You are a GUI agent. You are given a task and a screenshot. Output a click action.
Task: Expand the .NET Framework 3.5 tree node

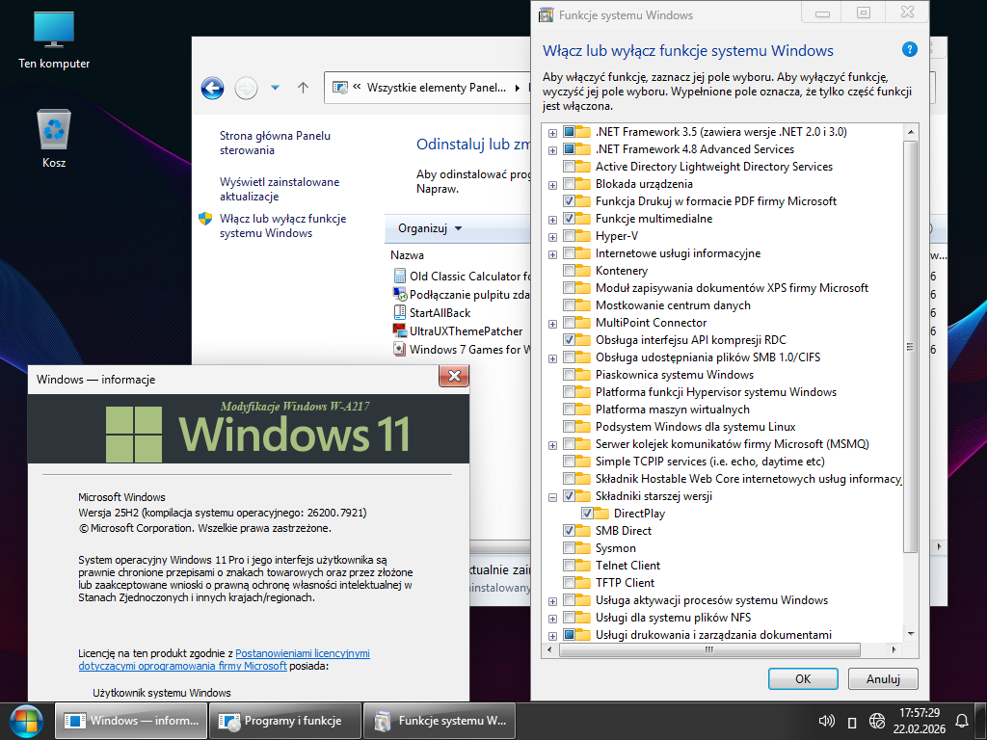coord(552,132)
